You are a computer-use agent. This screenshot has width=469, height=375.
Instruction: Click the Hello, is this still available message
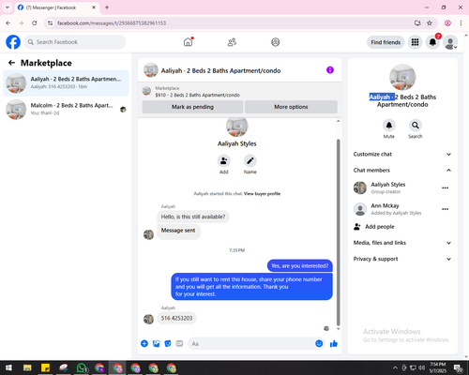click(193, 217)
